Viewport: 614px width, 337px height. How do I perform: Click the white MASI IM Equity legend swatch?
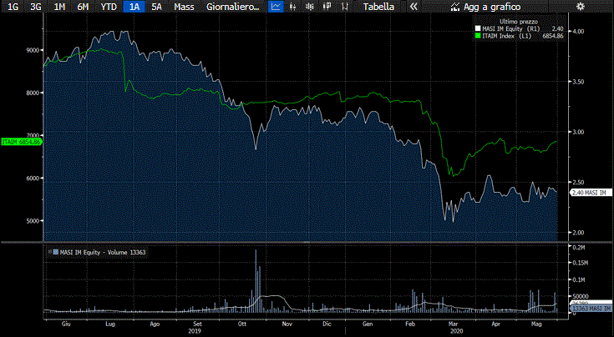pyautogui.click(x=478, y=29)
